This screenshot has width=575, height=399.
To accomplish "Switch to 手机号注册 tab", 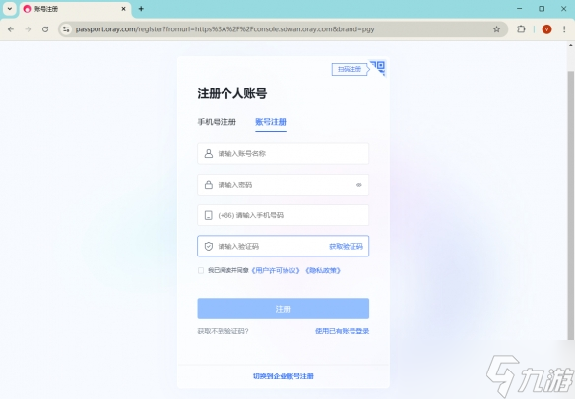I will click(x=217, y=122).
